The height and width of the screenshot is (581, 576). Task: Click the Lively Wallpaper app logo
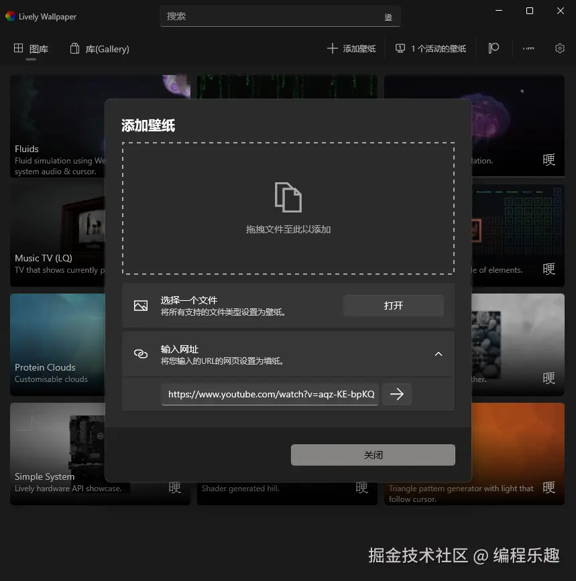10,16
